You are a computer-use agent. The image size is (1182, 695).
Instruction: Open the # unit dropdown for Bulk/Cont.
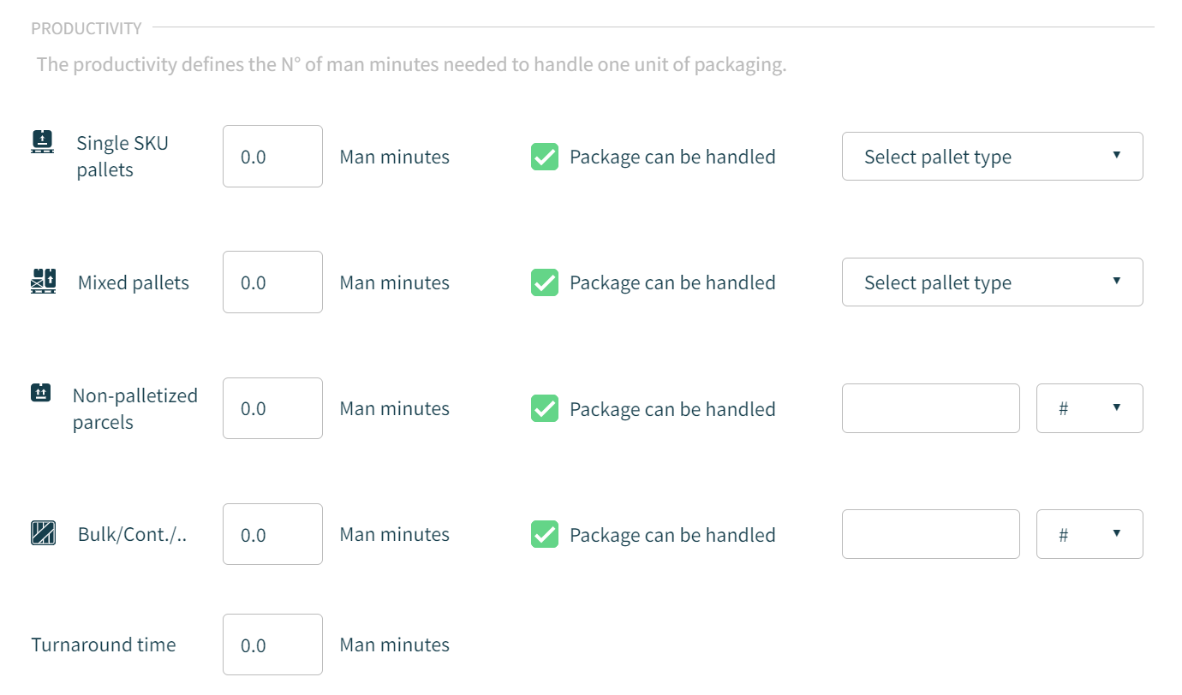tap(1089, 534)
